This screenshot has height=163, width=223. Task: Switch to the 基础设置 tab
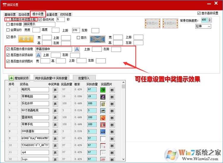pyautogui.click(x=10, y=14)
